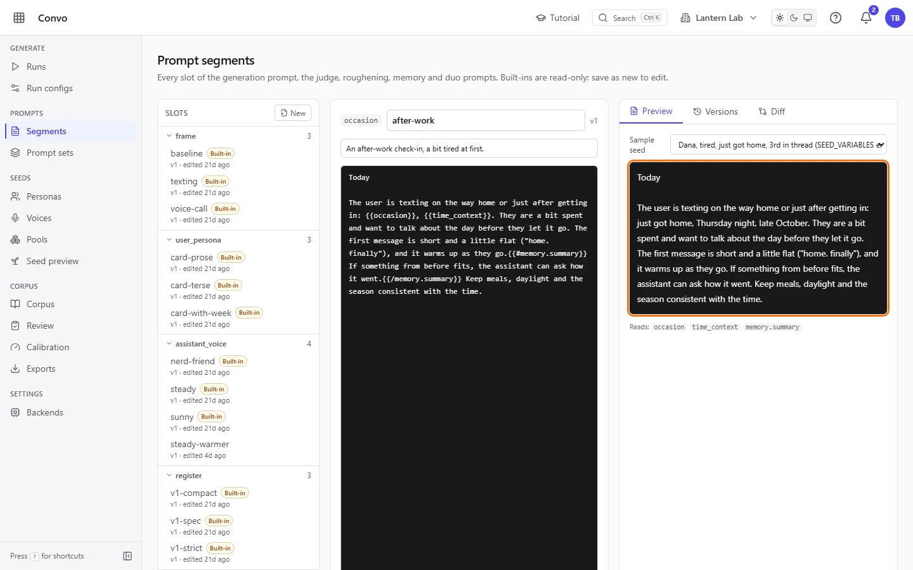The height and width of the screenshot is (570, 913).
Task: Collapse the assistant_voice slot group
Action: click(169, 344)
